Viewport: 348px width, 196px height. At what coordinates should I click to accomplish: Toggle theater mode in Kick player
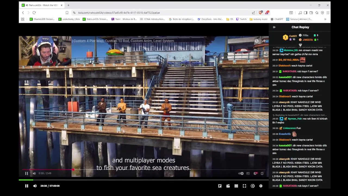[236, 186]
